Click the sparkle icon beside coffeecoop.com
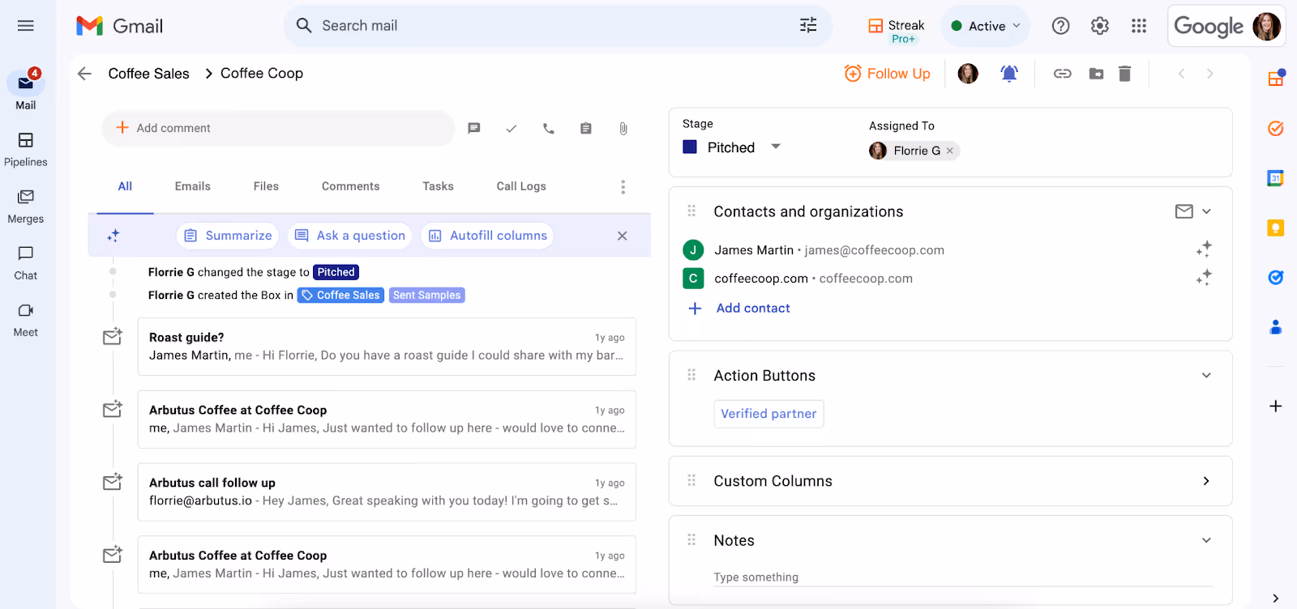 click(x=1204, y=277)
